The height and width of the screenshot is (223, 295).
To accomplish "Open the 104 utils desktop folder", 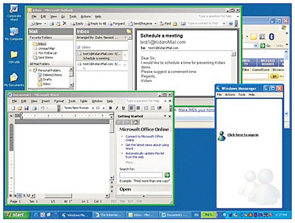I will tap(14, 57).
